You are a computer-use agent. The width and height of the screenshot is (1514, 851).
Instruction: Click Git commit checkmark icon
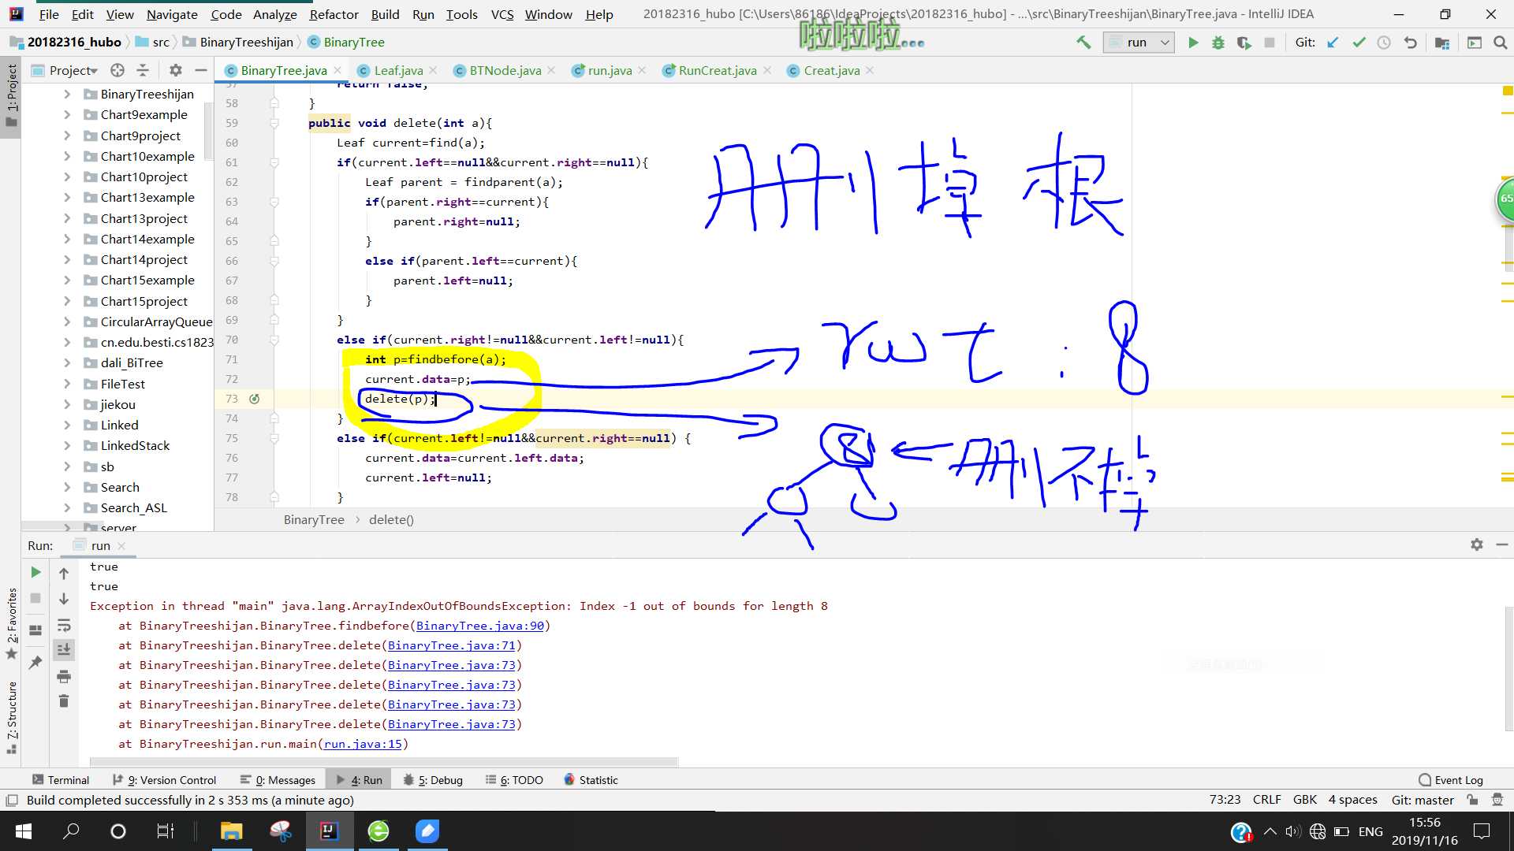click(1359, 43)
